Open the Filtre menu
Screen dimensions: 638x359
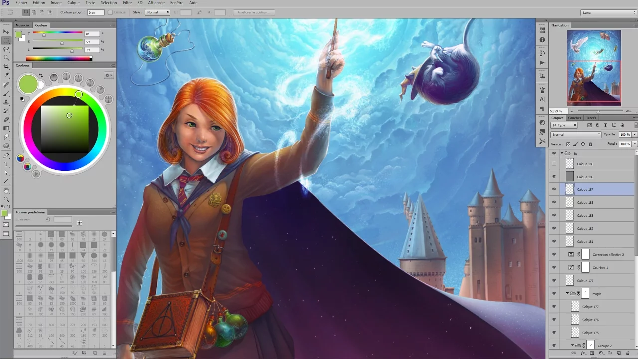[127, 3]
